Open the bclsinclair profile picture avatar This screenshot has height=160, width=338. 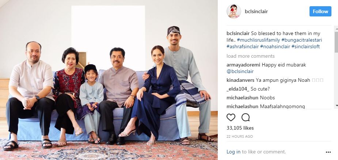[x=233, y=11]
